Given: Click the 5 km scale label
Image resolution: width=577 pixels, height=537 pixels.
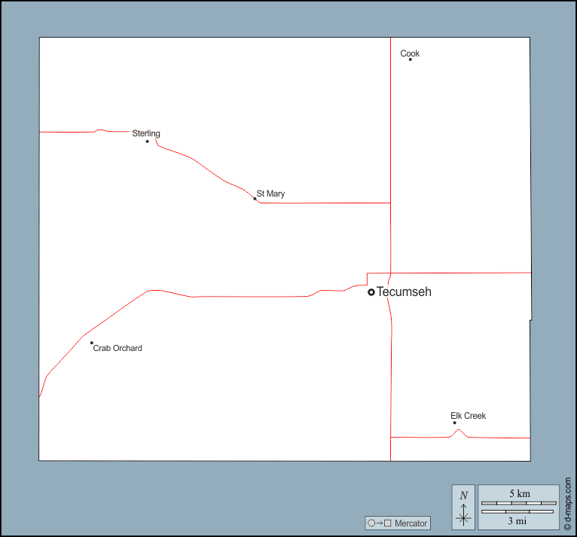Looking at the screenshot, I should [x=519, y=493].
